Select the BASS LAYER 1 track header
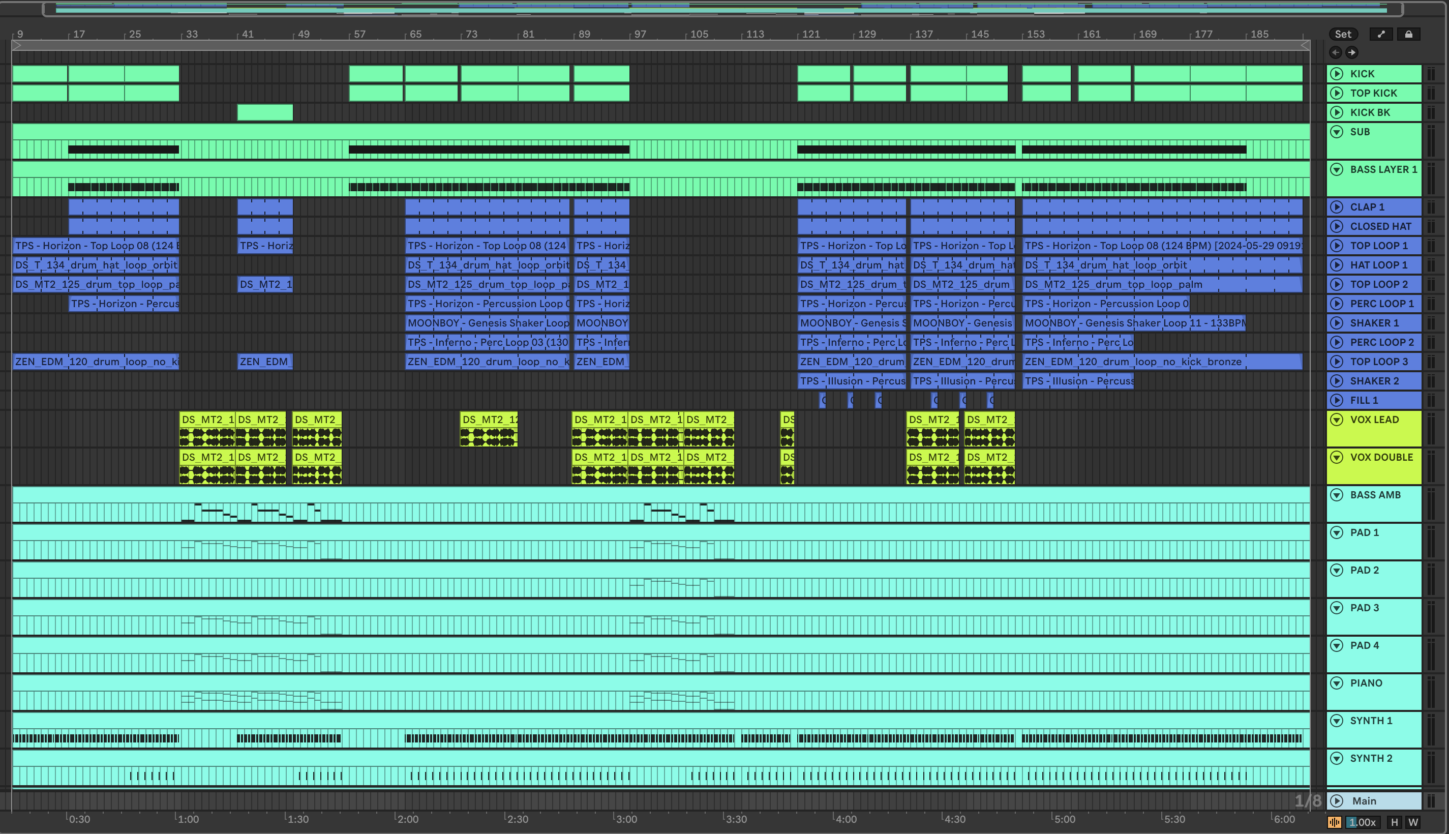1449x834 pixels. [1383, 169]
